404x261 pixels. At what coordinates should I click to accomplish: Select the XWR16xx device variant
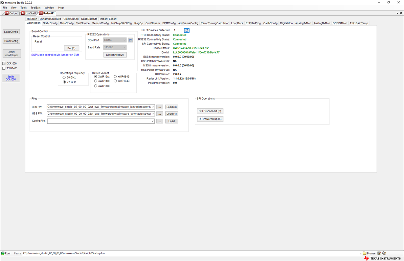click(96, 86)
